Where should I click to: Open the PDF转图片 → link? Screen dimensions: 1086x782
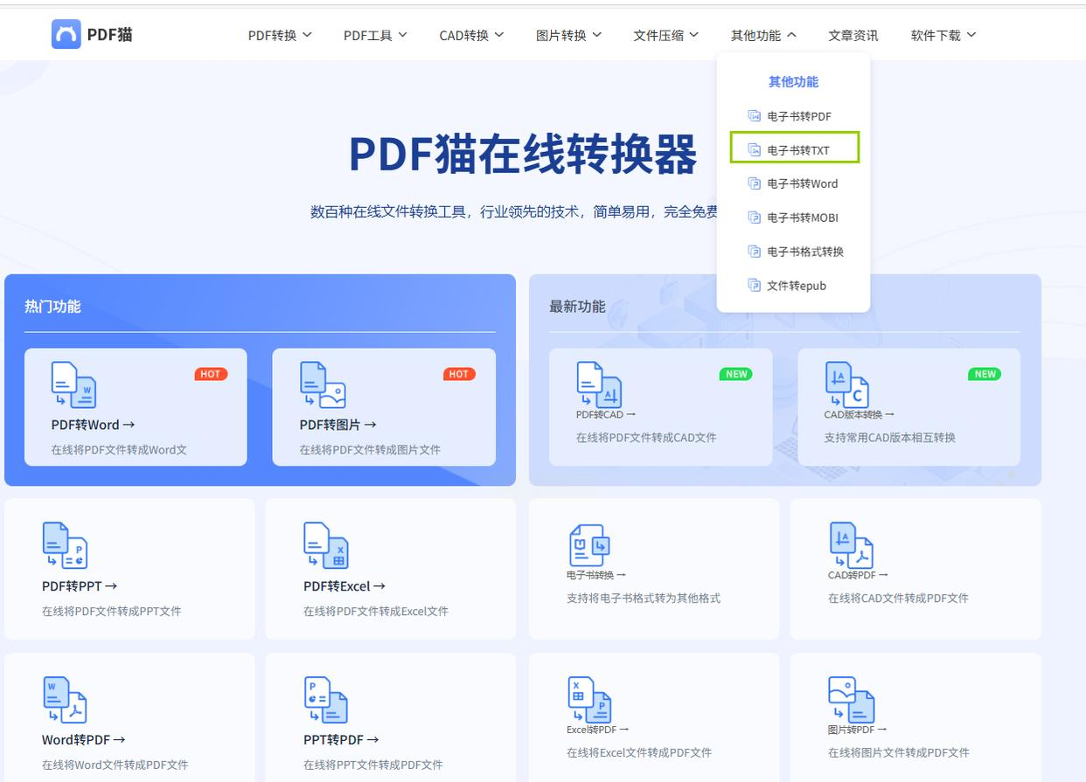338,425
